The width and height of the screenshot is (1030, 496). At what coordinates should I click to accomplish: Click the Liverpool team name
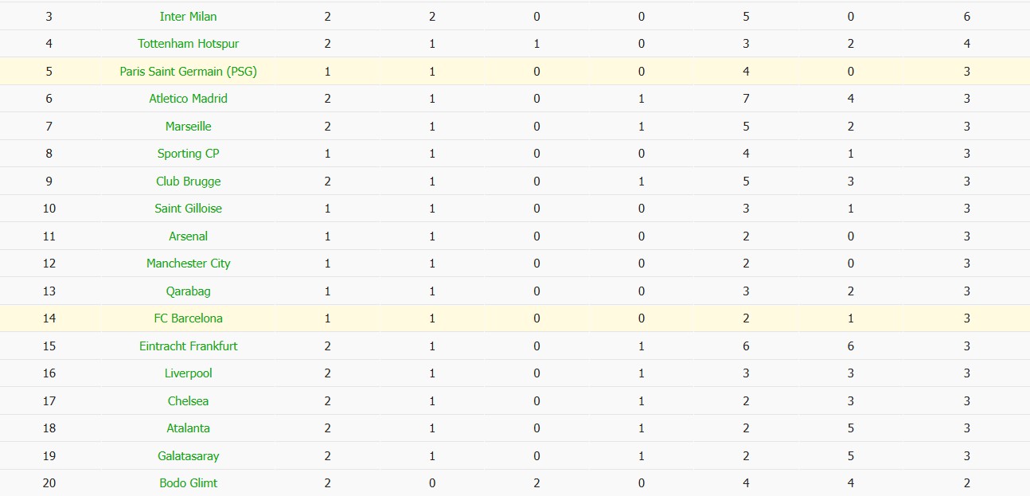pyautogui.click(x=188, y=373)
